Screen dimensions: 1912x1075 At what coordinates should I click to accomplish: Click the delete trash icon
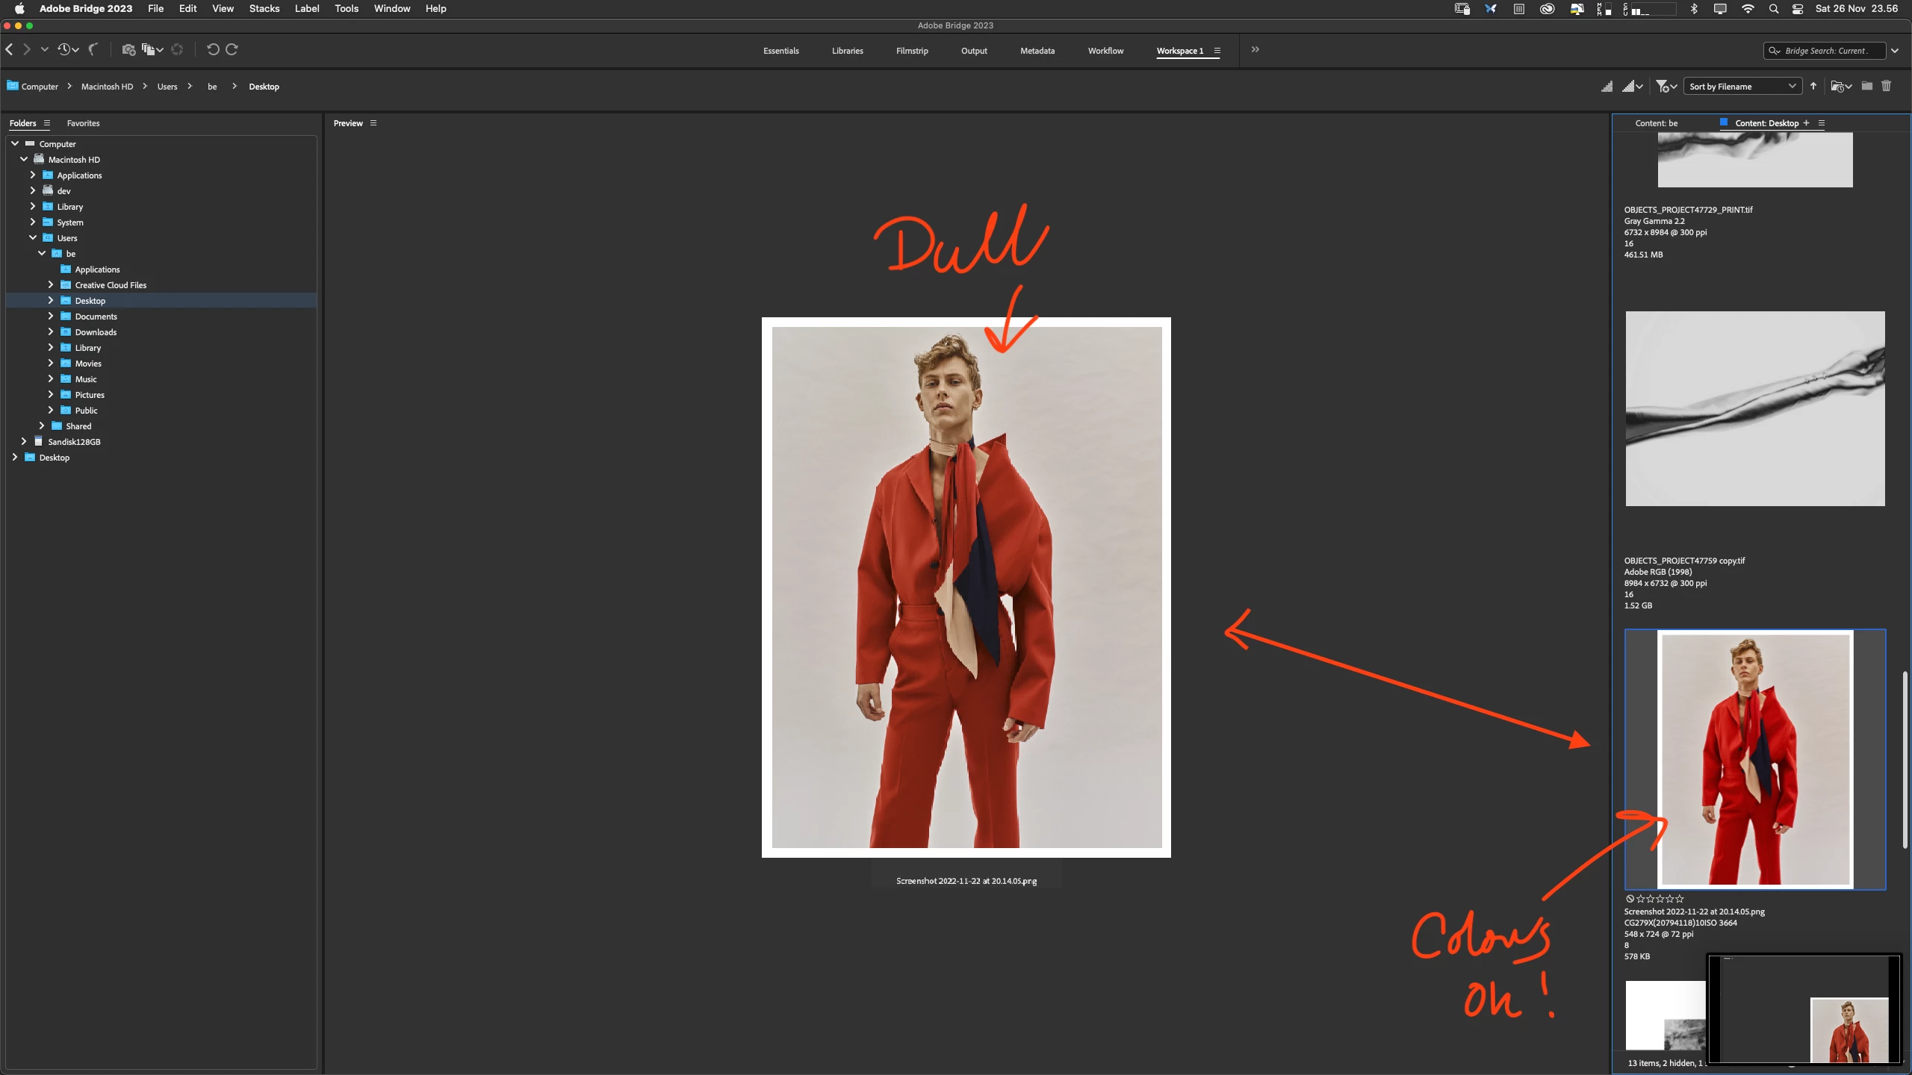click(1886, 86)
